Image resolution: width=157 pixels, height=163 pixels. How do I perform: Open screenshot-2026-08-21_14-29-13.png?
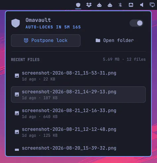click(78, 95)
